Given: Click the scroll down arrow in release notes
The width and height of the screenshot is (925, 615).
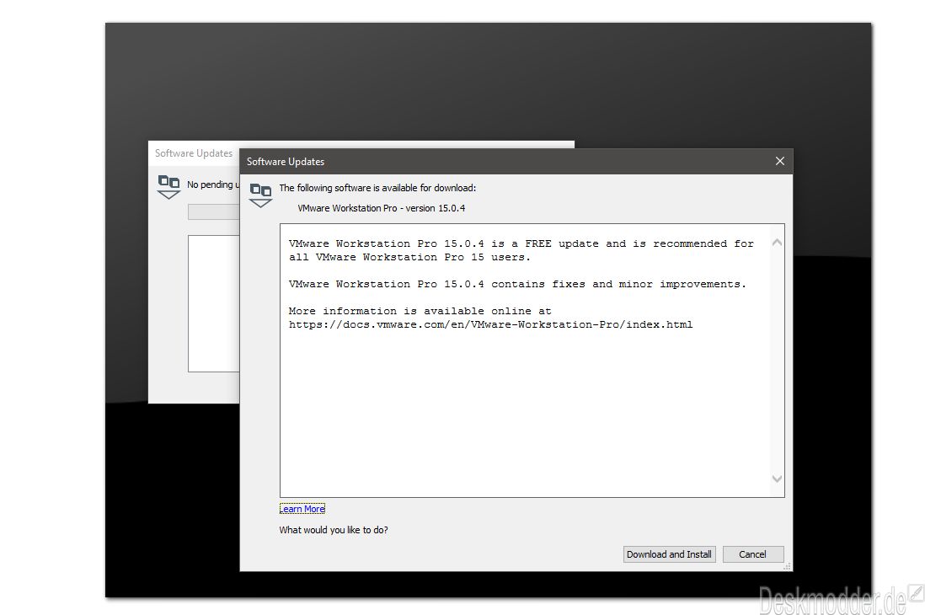Looking at the screenshot, I should tap(777, 479).
